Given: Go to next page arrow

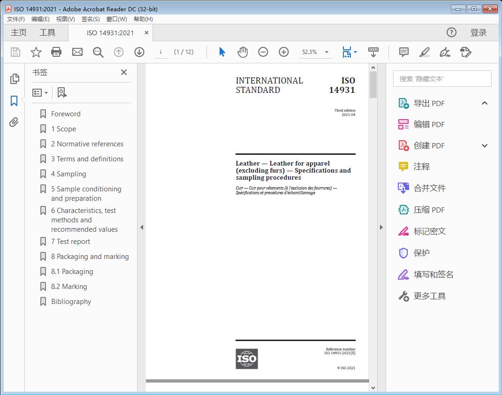Looking at the screenshot, I should click(x=139, y=52).
